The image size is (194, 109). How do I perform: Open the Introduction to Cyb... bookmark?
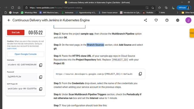tap(130, 12)
